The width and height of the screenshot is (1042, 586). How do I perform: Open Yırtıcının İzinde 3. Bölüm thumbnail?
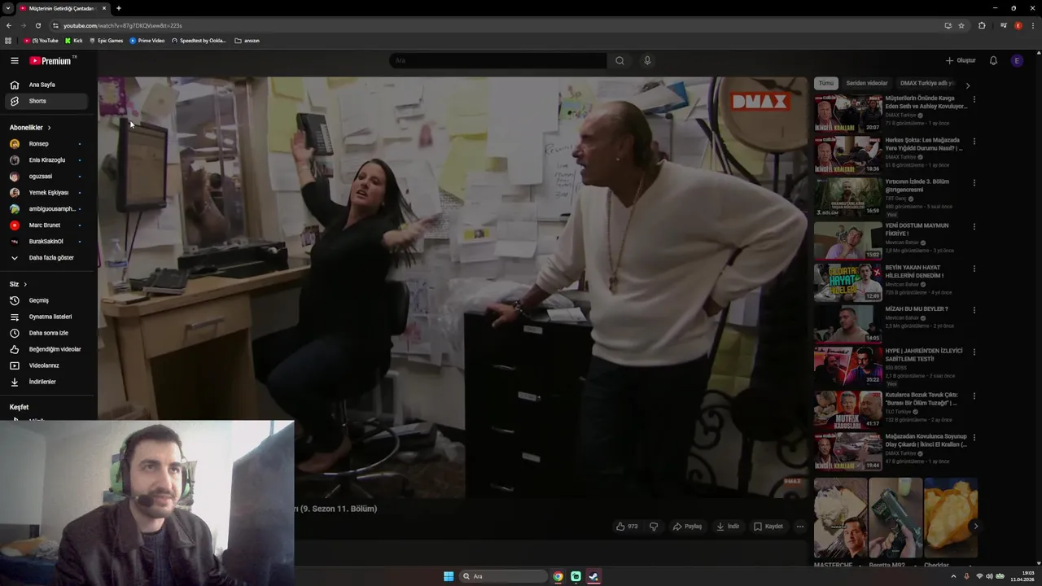[x=847, y=197]
